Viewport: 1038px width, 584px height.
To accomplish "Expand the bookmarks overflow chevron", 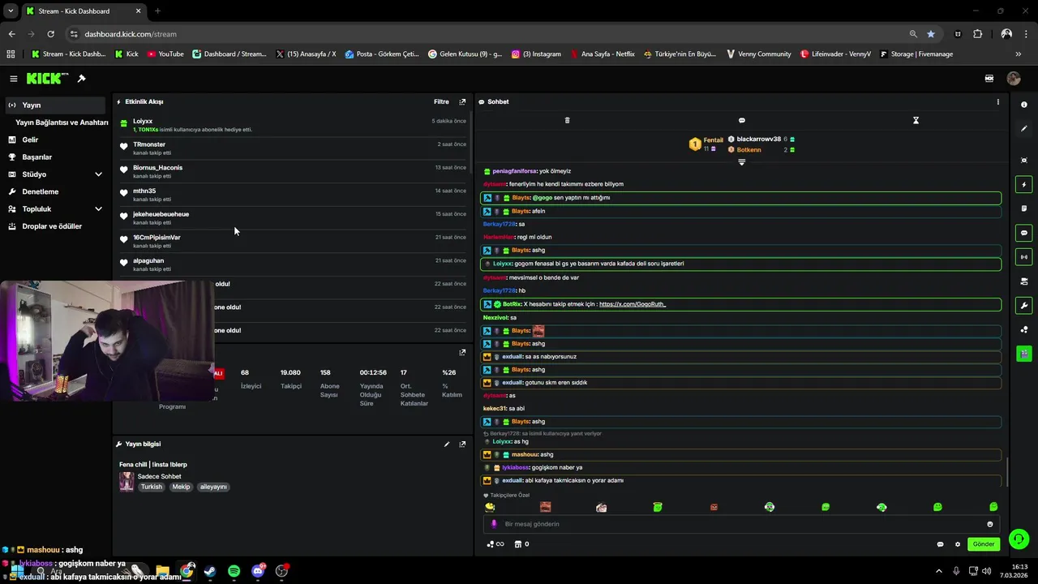I will point(1019,54).
